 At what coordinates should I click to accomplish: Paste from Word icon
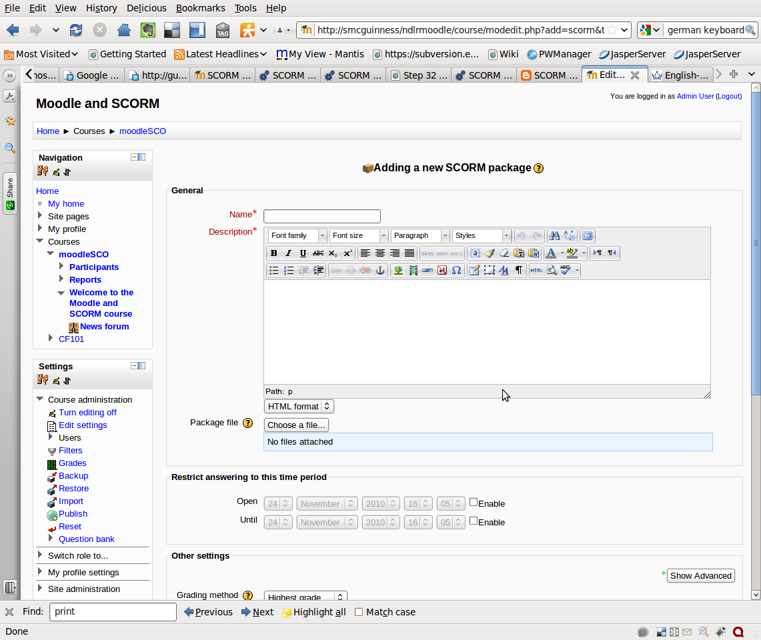click(x=534, y=253)
